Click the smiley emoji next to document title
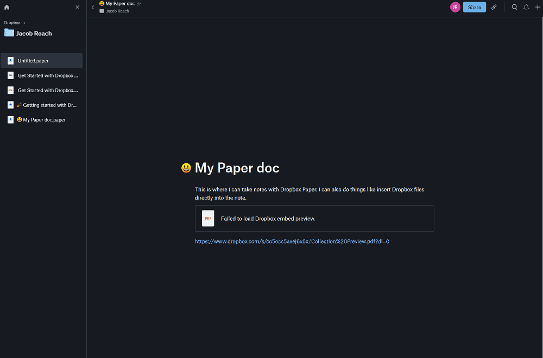The image size is (543, 358). pyautogui.click(x=186, y=168)
